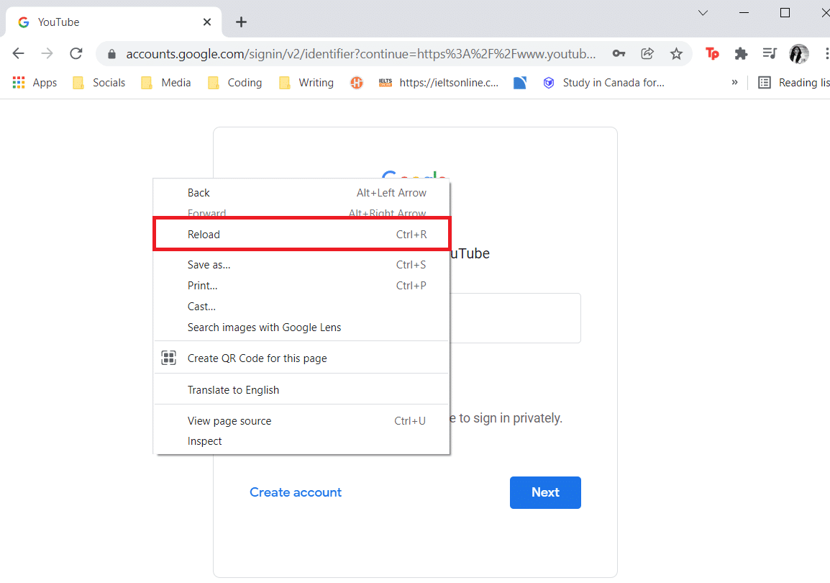
Task: Open Study in Canada bookmark
Action: 604,83
